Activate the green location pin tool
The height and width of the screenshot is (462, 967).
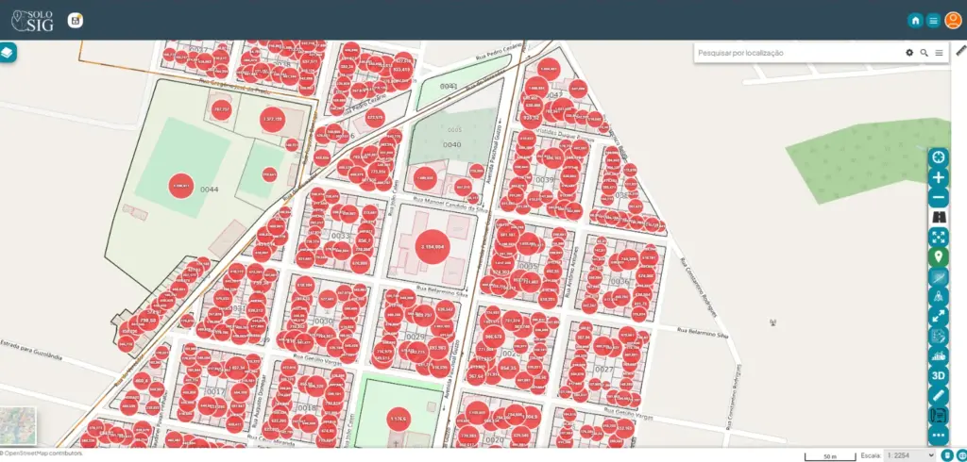[938, 256]
